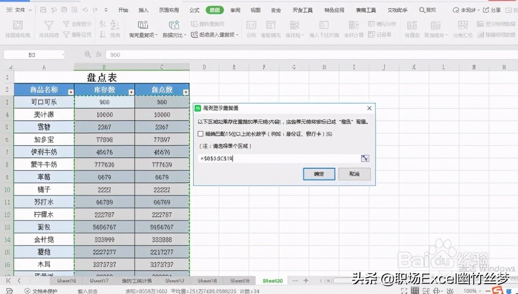Switch to the 公式 (Formulas) ribbon tab
The height and width of the screenshot is (294, 518).
(195, 10)
